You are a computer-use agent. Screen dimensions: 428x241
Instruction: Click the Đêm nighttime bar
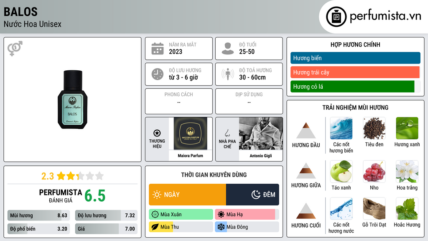click(252, 195)
